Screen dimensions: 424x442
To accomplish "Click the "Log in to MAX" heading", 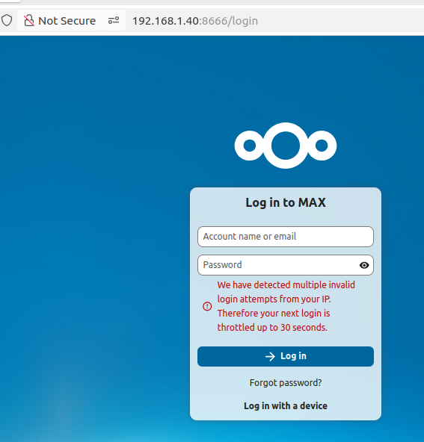I will (x=286, y=202).
